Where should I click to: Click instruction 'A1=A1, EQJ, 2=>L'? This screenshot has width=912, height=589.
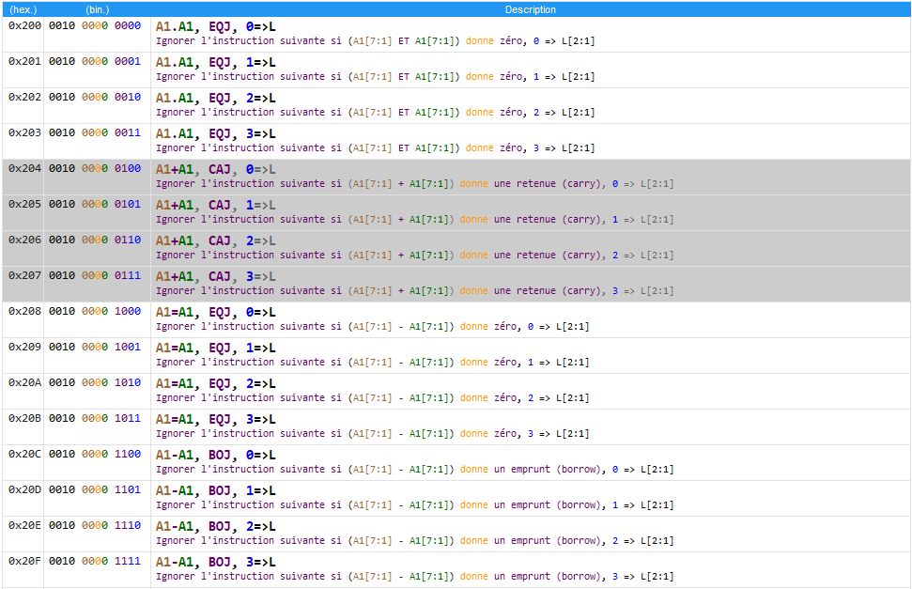point(216,383)
